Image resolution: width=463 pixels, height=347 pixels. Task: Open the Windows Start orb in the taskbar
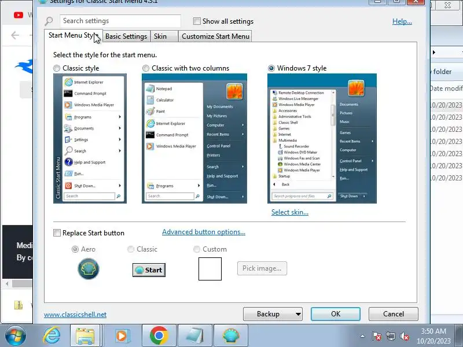(x=15, y=336)
